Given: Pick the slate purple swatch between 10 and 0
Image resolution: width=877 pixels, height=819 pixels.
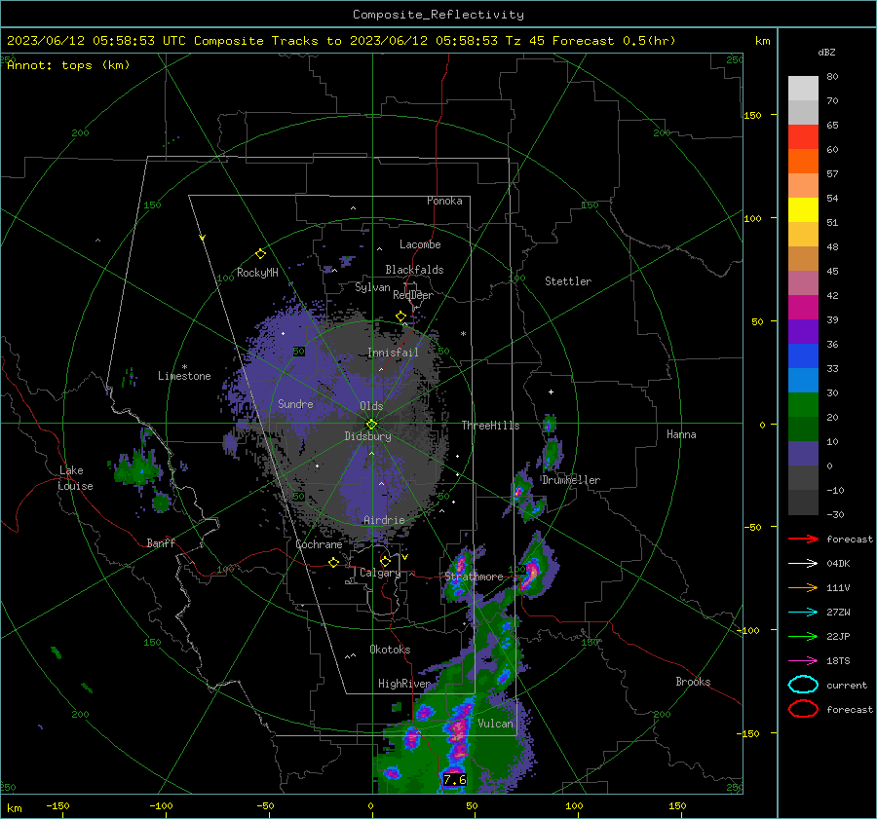Looking at the screenshot, I should (x=803, y=454).
